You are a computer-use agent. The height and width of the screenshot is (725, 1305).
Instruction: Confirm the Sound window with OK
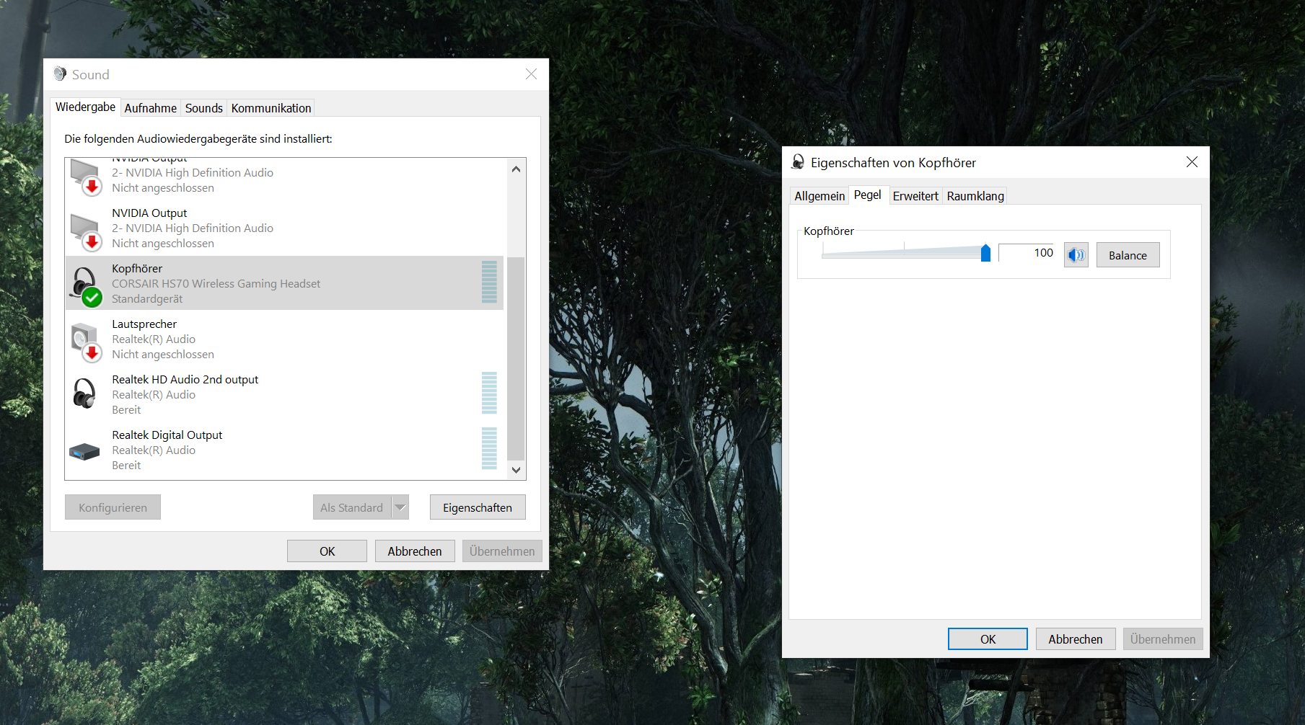[327, 551]
